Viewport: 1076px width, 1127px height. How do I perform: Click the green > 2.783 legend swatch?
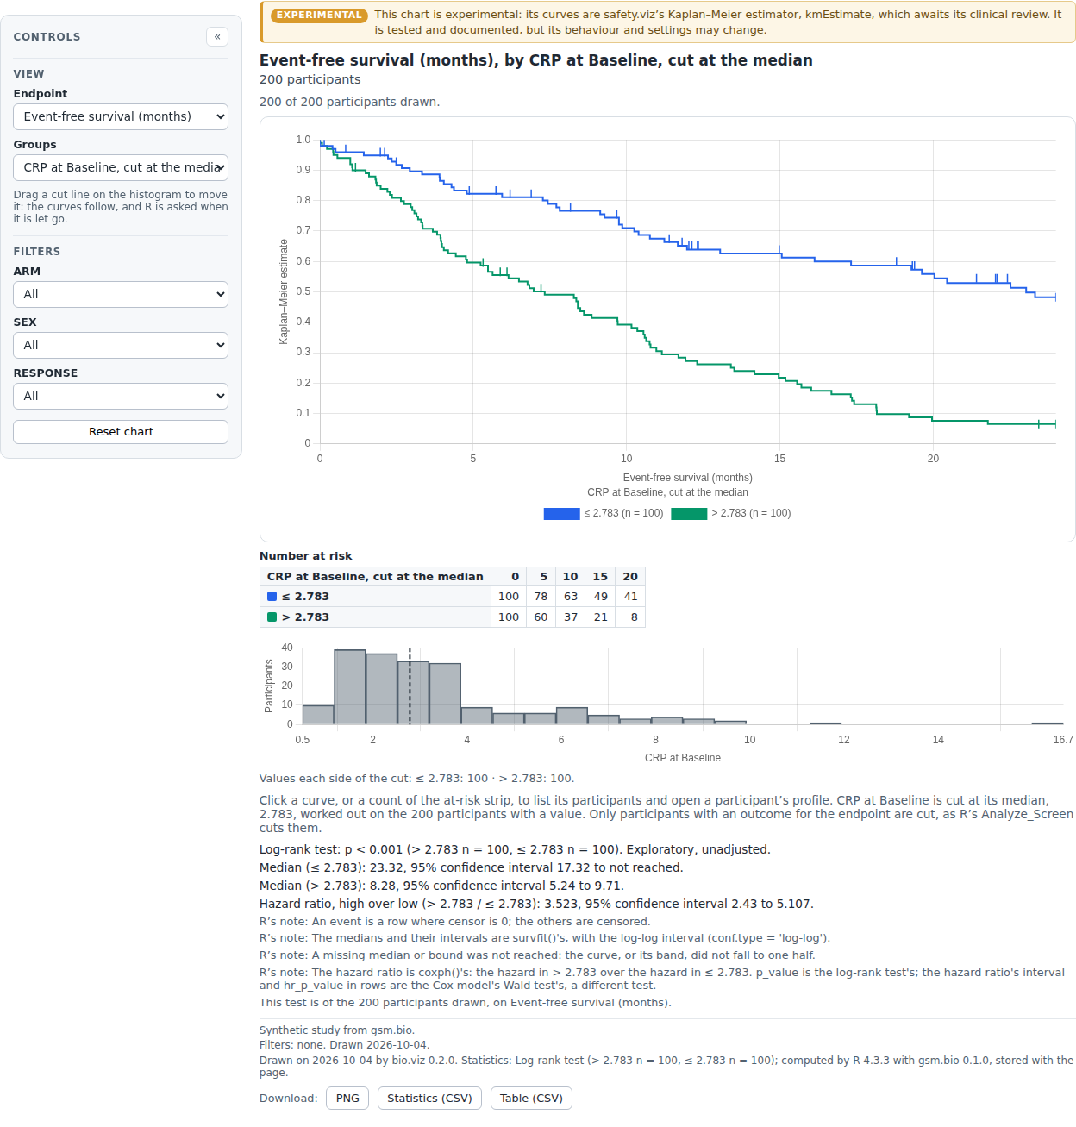pos(689,514)
